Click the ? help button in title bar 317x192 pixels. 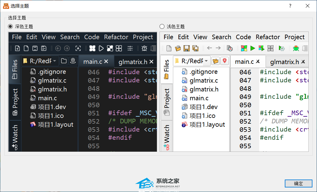(290, 6)
